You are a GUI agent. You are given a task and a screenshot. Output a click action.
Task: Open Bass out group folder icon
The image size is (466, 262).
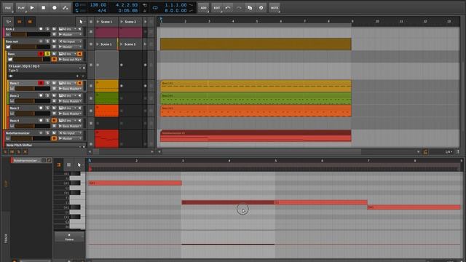click(x=8, y=47)
